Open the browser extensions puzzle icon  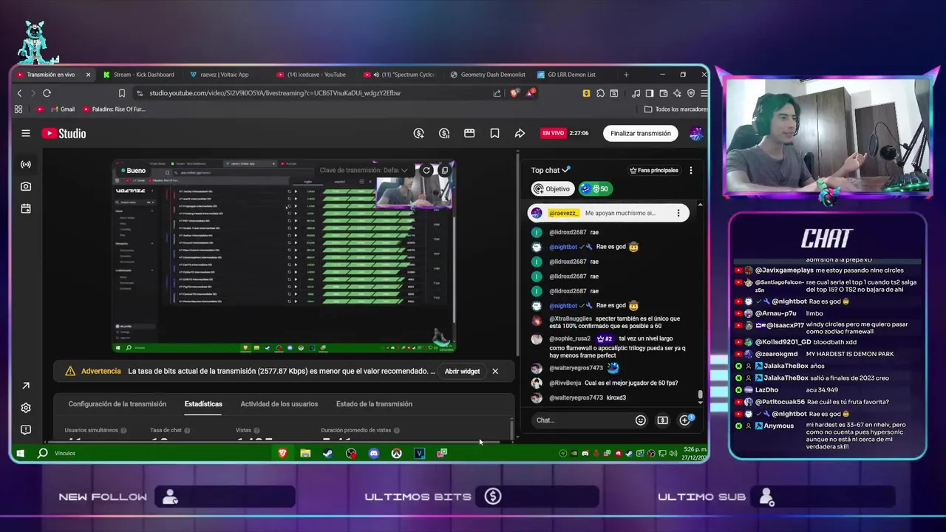(x=600, y=93)
